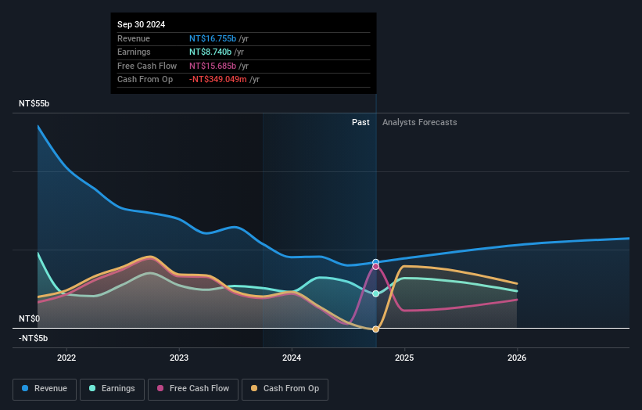
Task: Click the Revenue row label in tooltip
Action: click(x=134, y=38)
